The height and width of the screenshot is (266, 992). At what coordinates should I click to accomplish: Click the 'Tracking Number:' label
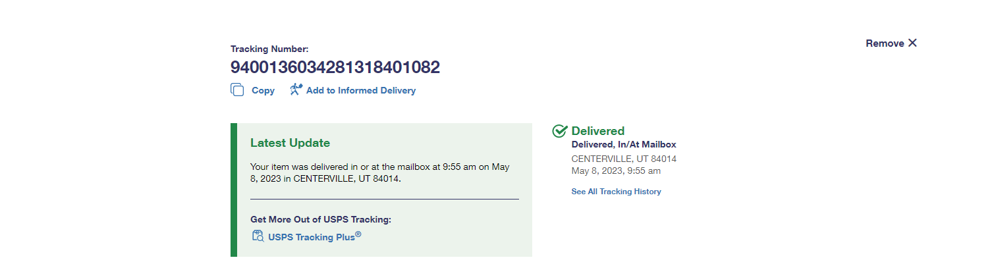(x=269, y=49)
